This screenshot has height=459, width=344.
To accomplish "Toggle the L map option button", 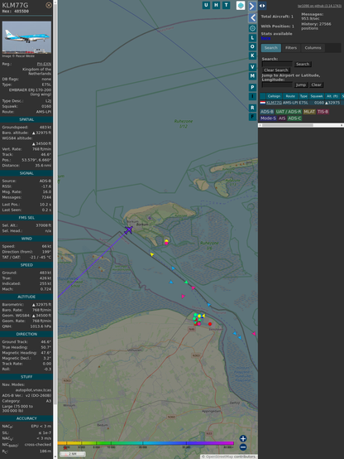I will coord(252,38).
